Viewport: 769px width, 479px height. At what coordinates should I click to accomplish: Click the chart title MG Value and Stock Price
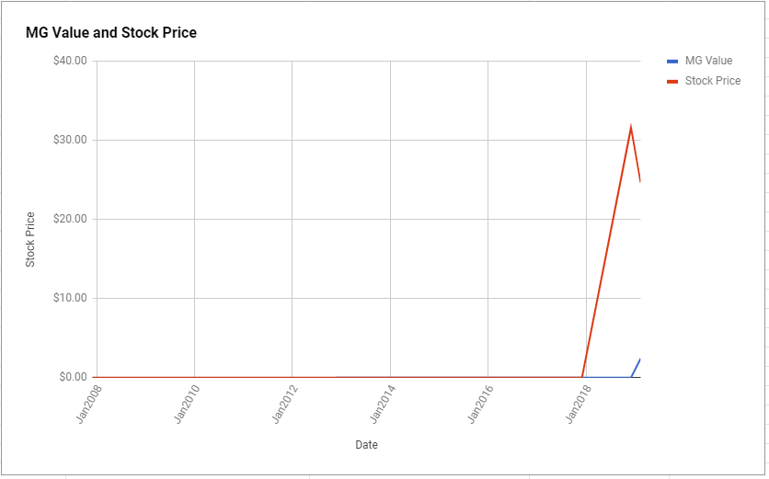(111, 33)
